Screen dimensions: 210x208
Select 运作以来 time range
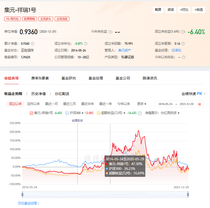click(33, 104)
